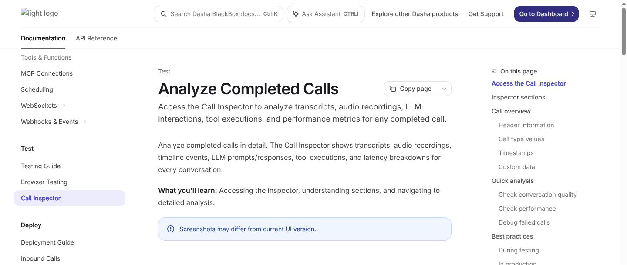Click the Analyze Completed Calls heading
Screen dimensions: 627x265
[248, 89]
